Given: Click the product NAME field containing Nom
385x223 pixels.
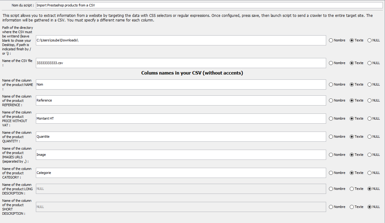Looking at the screenshot, I should point(181,85).
